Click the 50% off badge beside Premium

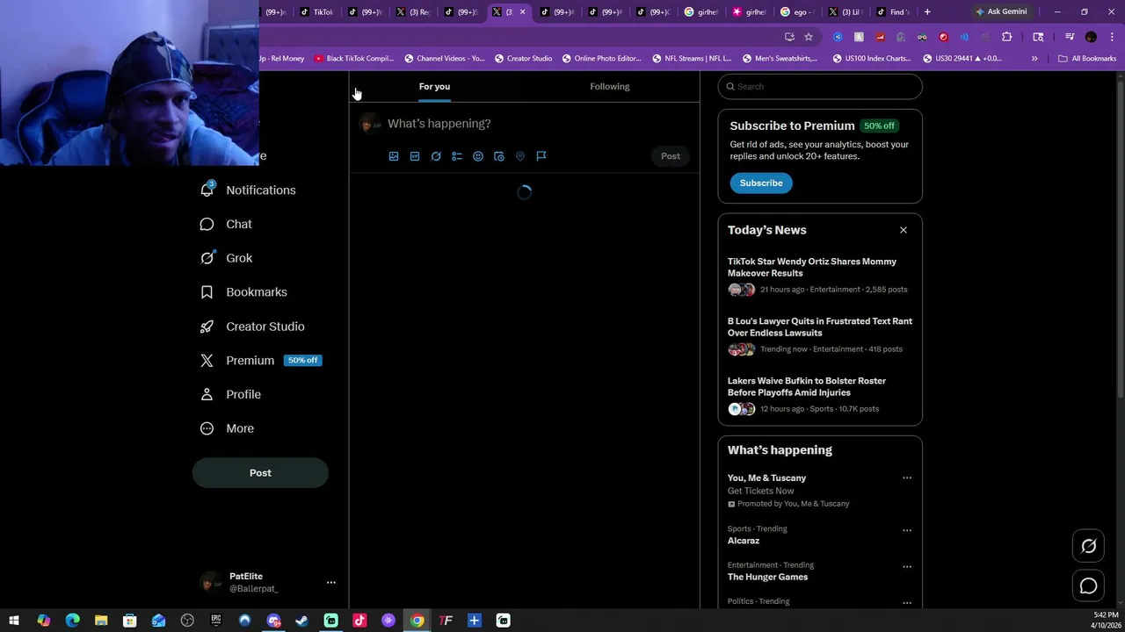[302, 361]
